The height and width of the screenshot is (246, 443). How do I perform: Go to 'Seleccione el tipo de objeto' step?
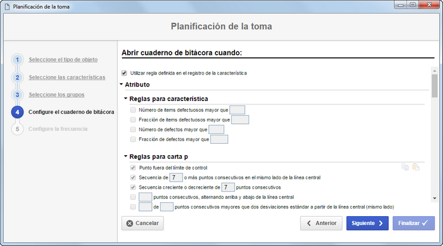(63, 60)
